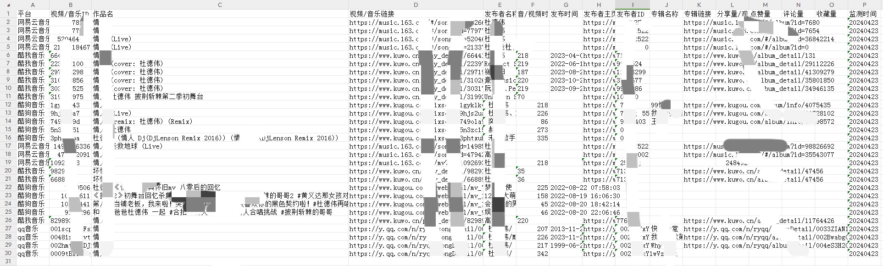Select column C header

(x=220, y=5)
